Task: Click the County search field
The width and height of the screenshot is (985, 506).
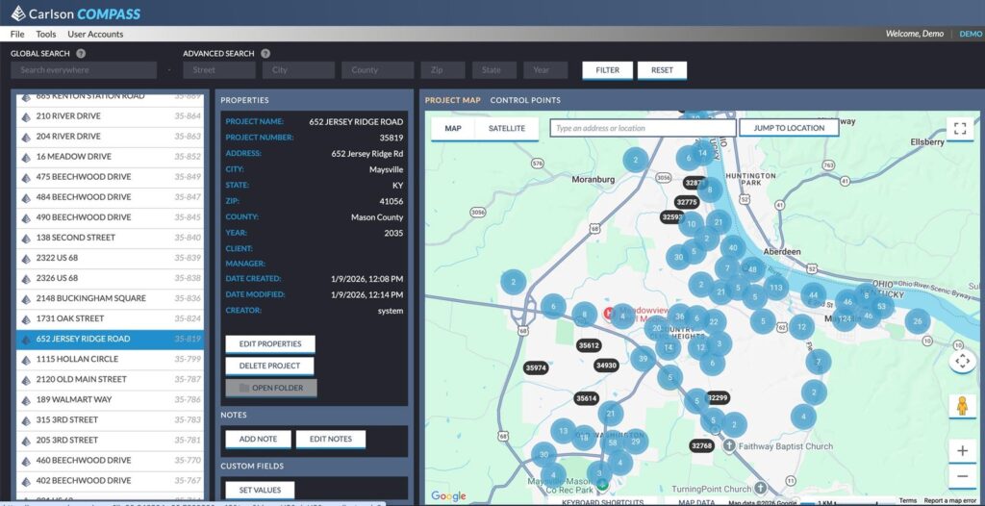Action: pos(377,70)
